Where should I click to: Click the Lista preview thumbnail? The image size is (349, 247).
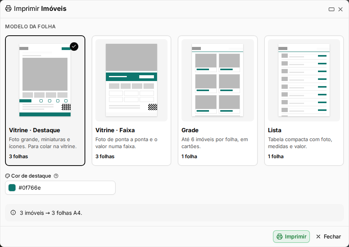304,80
